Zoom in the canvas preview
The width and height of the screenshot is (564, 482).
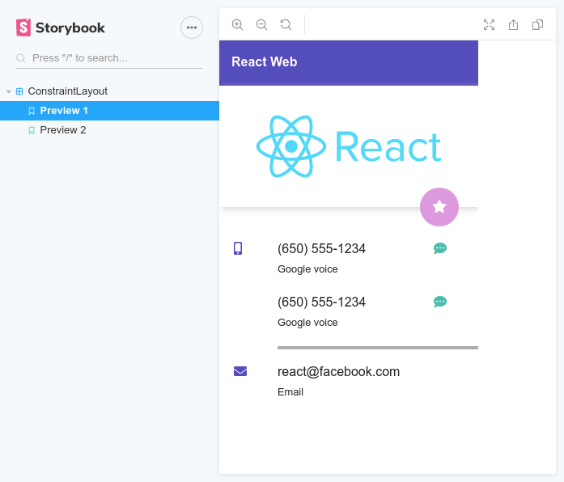[237, 24]
